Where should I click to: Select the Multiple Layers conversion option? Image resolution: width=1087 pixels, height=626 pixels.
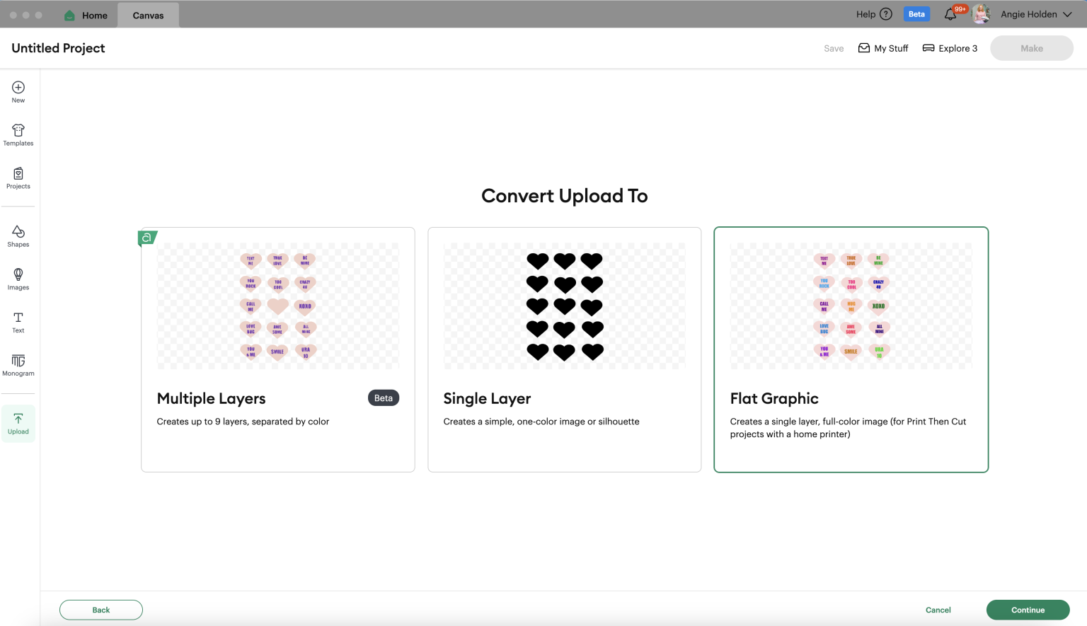click(x=277, y=349)
